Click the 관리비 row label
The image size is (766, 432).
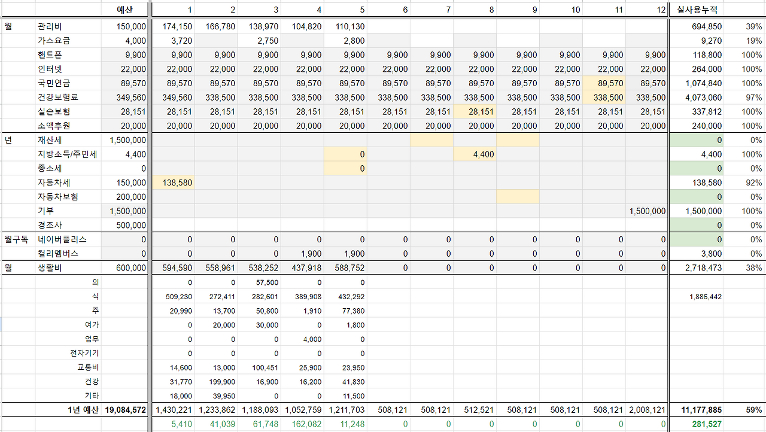pyautogui.click(x=48, y=27)
